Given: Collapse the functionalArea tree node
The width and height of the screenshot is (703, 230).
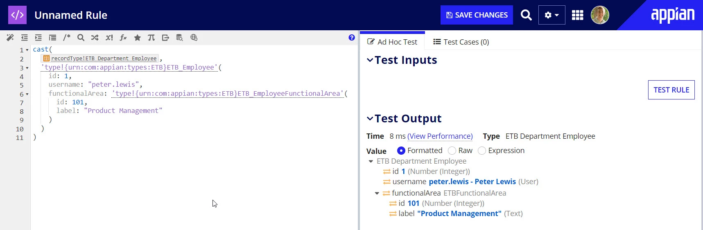Looking at the screenshot, I should pos(377,193).
